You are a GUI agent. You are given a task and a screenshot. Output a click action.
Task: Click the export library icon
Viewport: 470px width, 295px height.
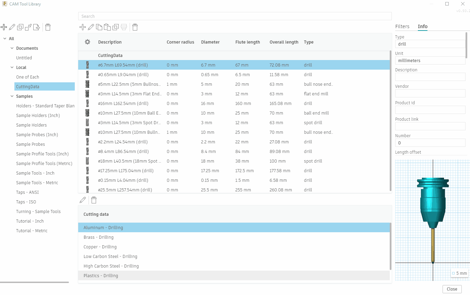coord(37,27)
